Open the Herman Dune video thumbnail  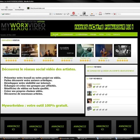coord(122,50)
